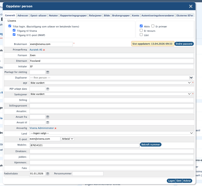Open the Konto tab
202x186 pixels.
tap(136, 15)
